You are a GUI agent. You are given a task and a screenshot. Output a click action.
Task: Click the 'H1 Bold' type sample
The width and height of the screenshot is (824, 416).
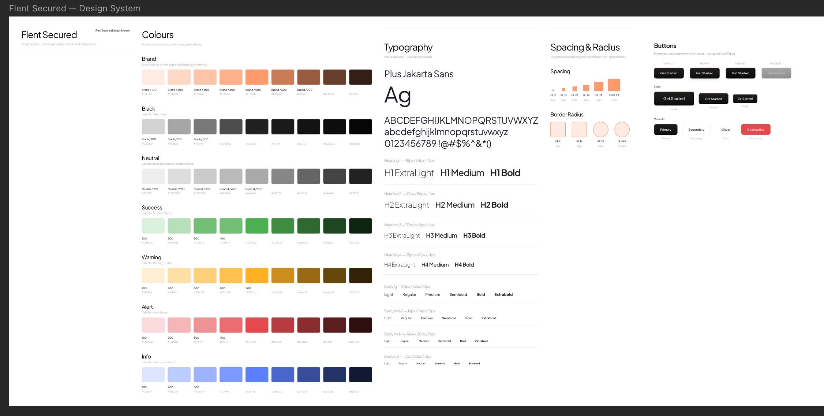point(505,173)
